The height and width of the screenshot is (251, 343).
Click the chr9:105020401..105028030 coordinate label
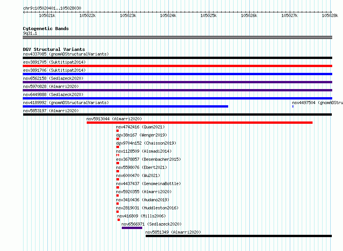coord(52,8)
